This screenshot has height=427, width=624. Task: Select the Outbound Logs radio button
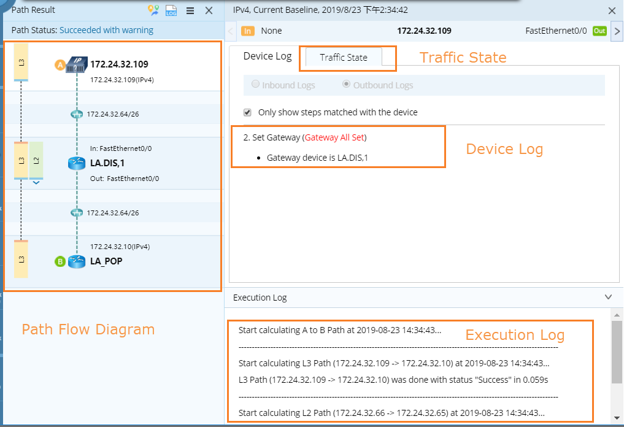(x=347, y=85)
